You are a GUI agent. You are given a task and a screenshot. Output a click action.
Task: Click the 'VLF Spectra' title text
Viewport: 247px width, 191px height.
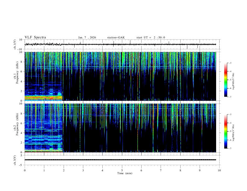35,37
